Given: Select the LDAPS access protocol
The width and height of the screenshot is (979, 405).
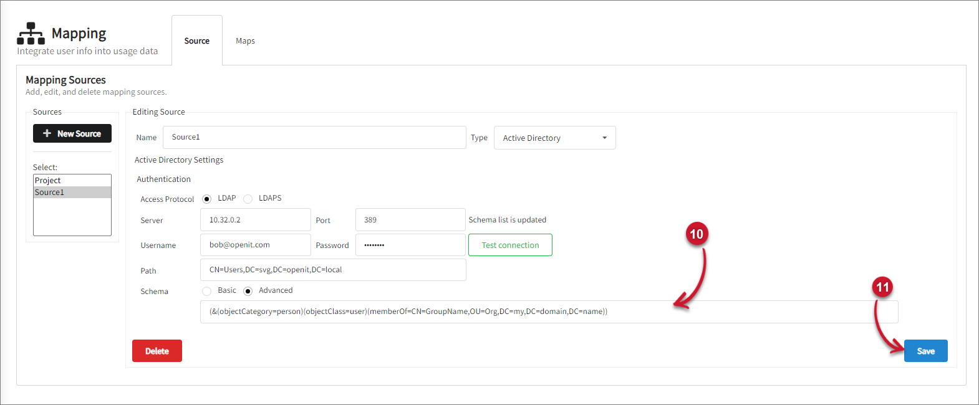Looking at the screenshot, I should pyautogui.click(x=248, y=199).
